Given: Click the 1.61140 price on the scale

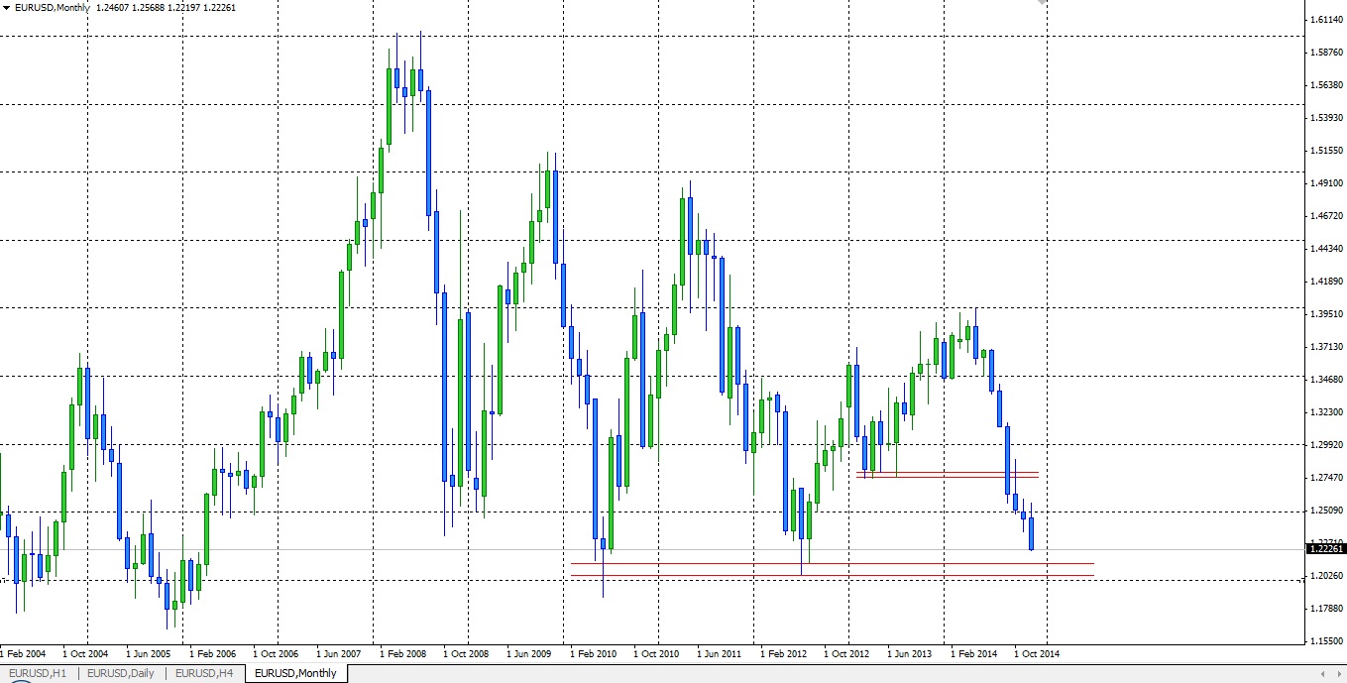Looking at the screenshot, I should (x=1324, y=20).
